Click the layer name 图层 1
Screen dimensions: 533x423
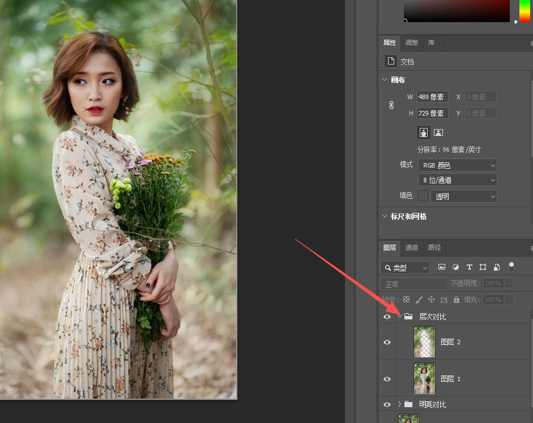pyautogui.click(x=450, y=379)
